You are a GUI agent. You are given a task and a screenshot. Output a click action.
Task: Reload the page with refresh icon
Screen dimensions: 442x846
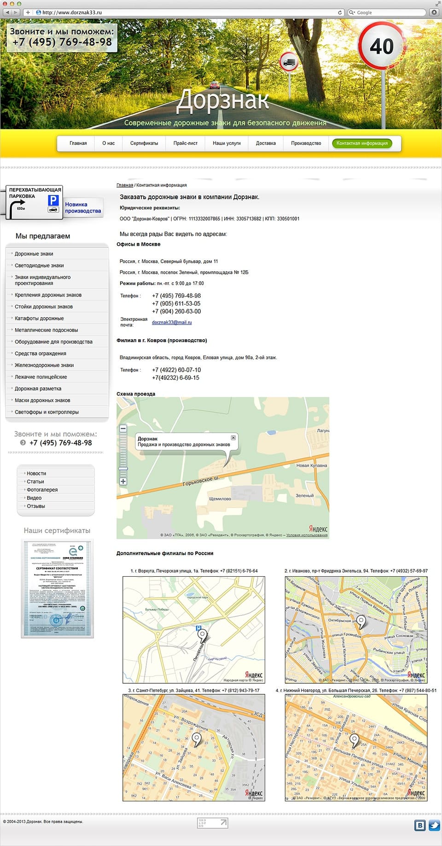coord(340,12)
